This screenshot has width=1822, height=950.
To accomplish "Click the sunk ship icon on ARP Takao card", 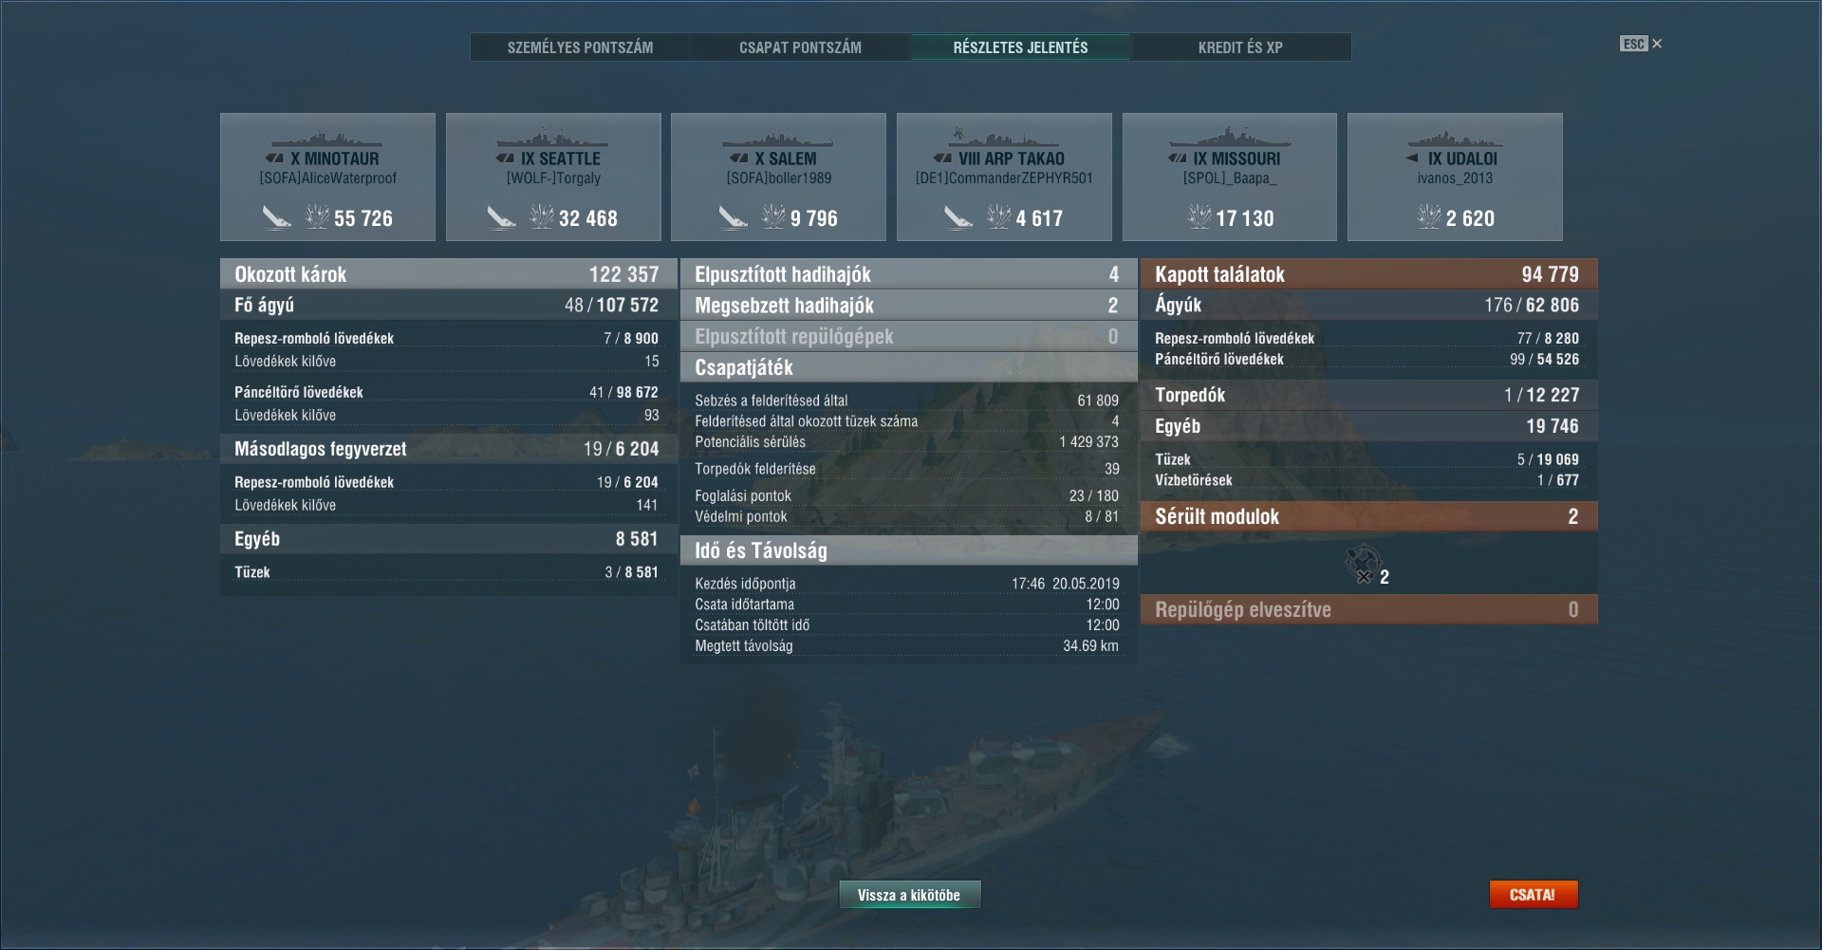I will [x=958, y=218].
